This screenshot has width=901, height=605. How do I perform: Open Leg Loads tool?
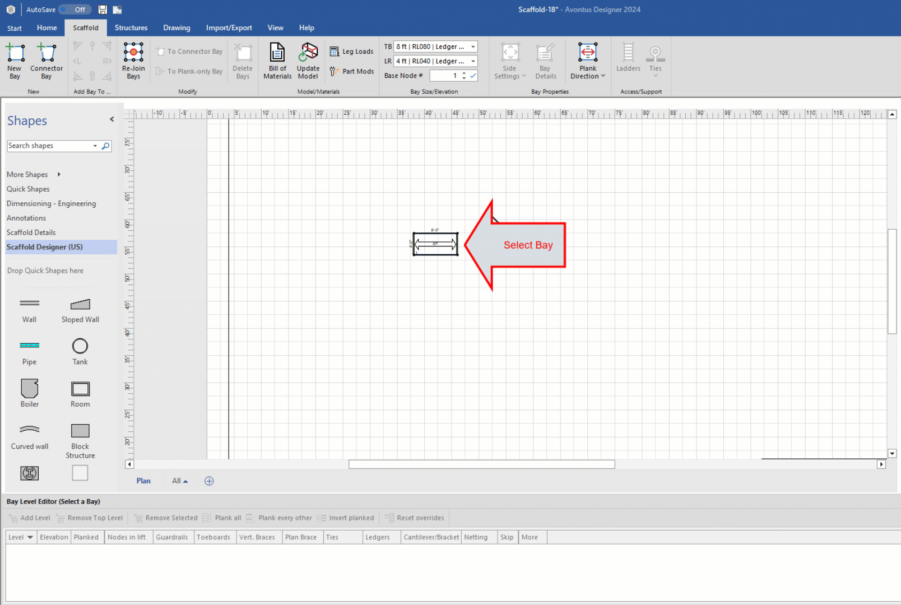point(351,52)
